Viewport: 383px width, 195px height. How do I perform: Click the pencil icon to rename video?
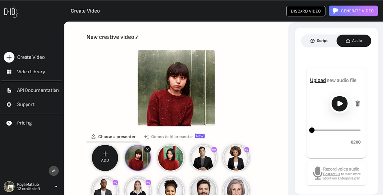pos(137,37)
